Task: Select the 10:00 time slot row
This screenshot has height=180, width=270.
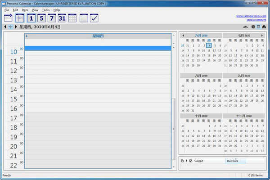Action: point(97,52)
